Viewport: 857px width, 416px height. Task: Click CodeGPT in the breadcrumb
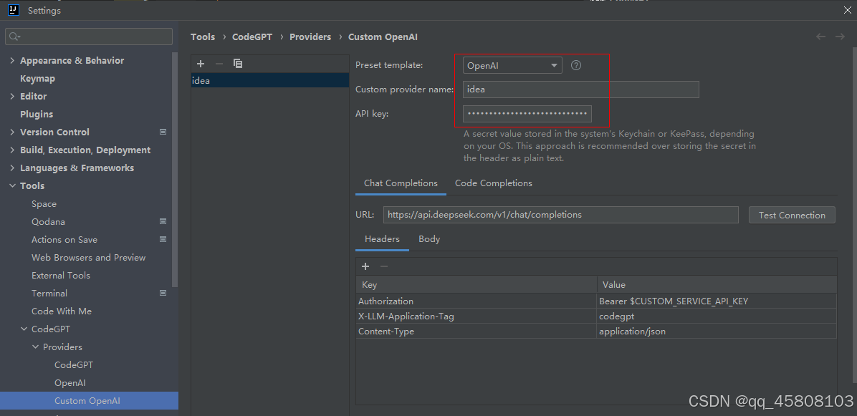tap(252, 37)
